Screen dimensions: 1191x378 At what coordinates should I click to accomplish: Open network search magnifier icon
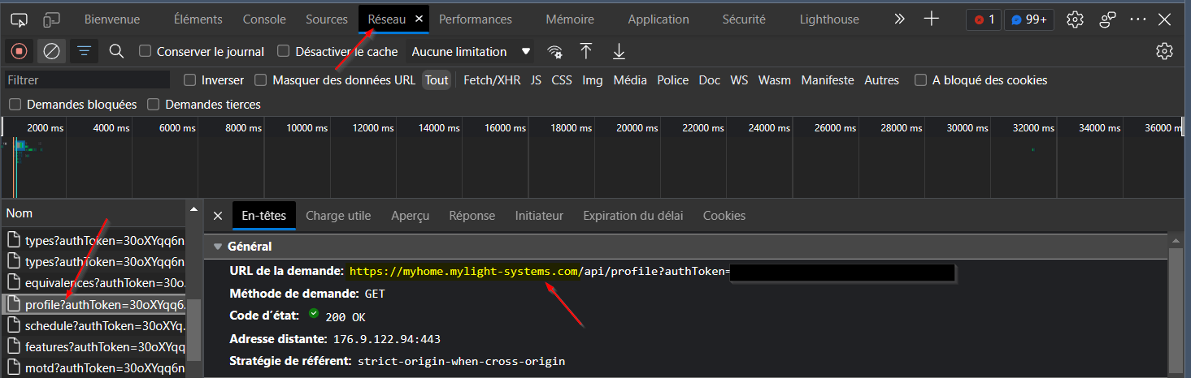coord(116,51)
